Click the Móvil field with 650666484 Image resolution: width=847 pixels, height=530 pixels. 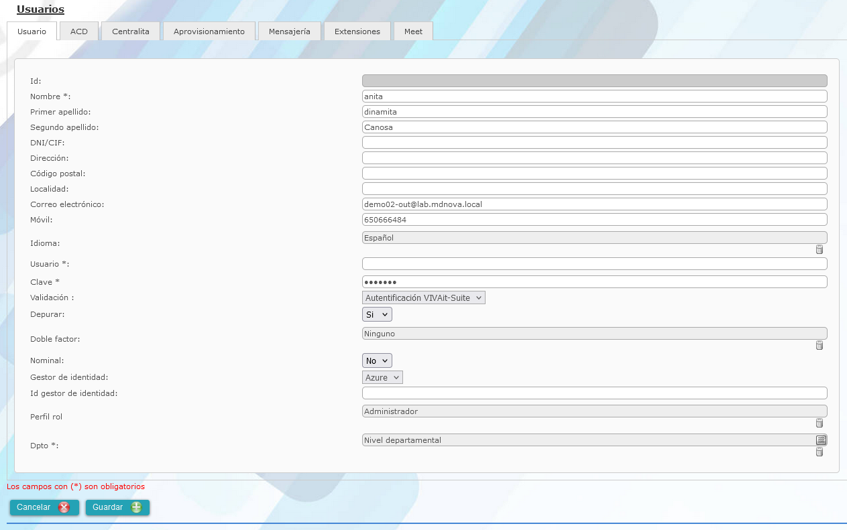click(x=594, y=220)
